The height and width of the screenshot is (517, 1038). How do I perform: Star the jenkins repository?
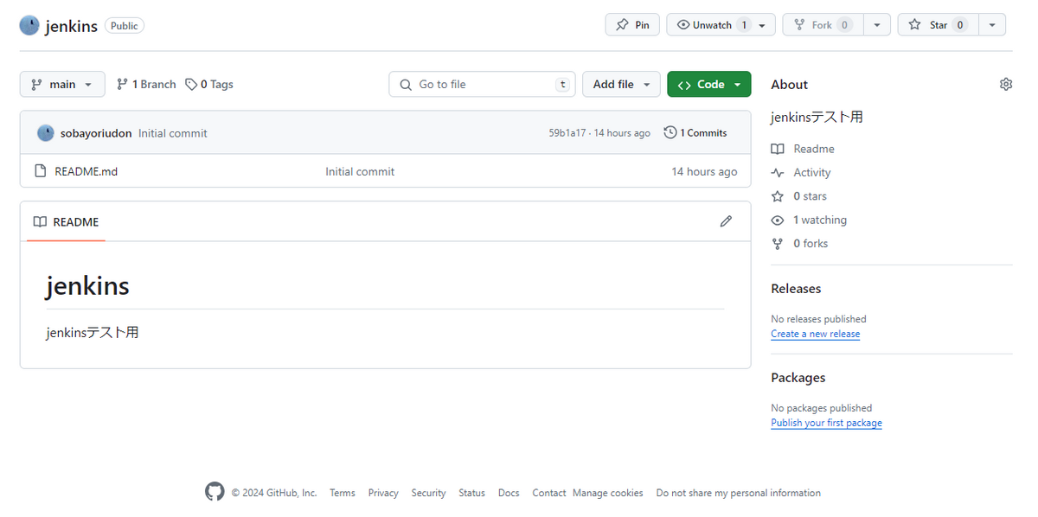click(938, 25)
